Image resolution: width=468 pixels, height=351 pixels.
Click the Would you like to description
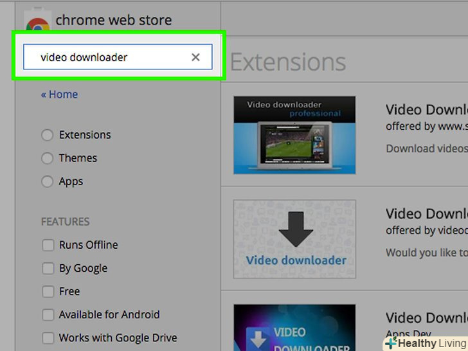click(x=427, y=253)
